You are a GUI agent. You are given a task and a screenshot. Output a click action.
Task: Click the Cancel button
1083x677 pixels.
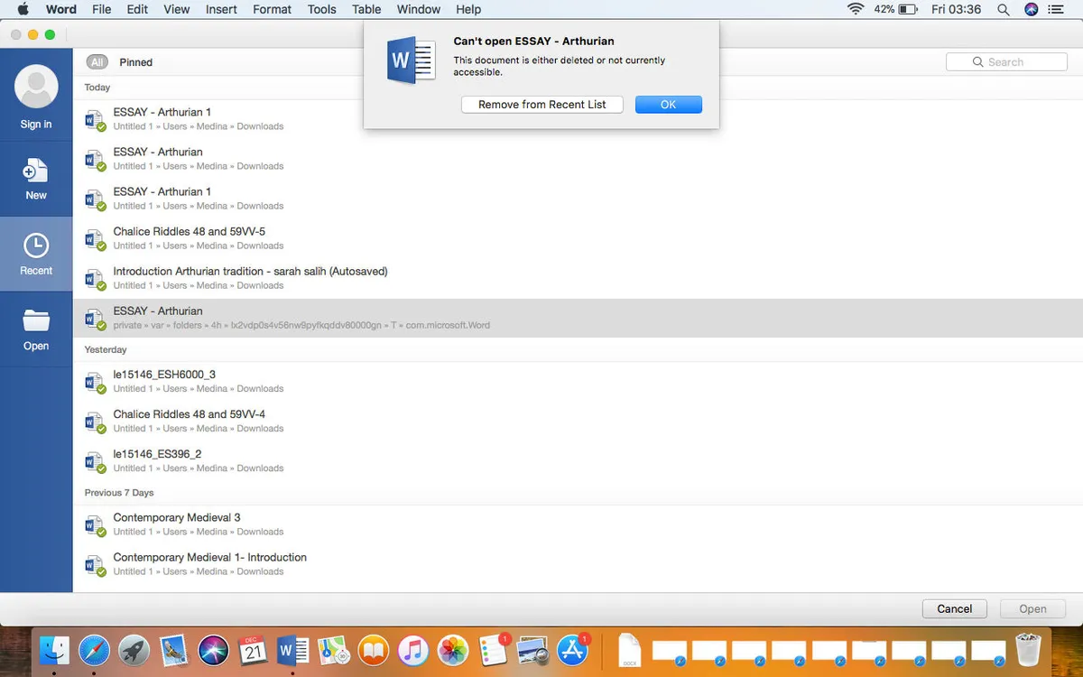[x=955, y=609]
